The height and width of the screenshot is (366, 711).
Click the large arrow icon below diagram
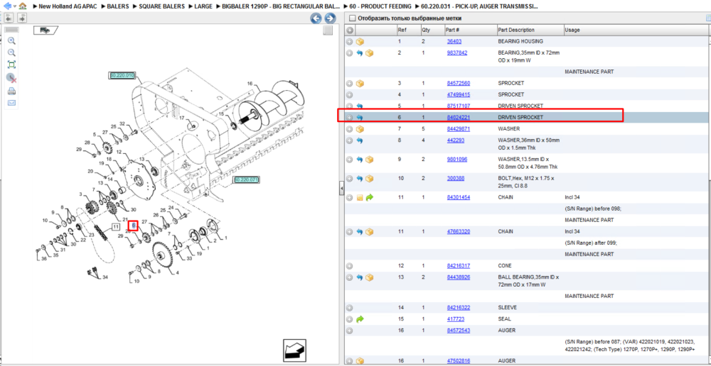pos(295,350)
